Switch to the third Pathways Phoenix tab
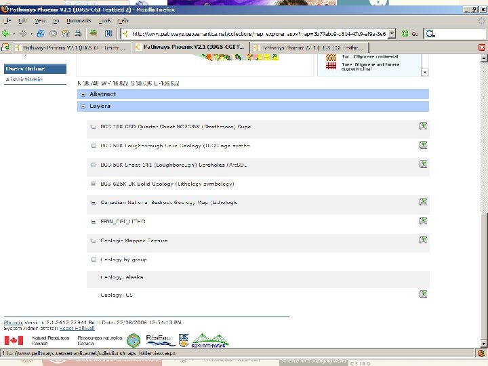 (310, 47)
